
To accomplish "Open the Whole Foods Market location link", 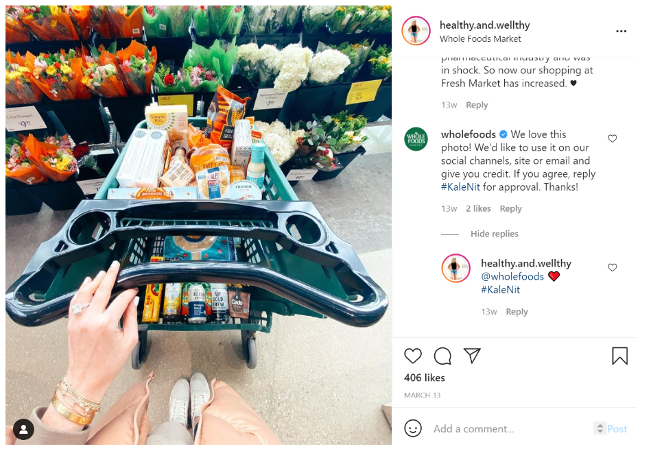I will [x=480, y=39].
